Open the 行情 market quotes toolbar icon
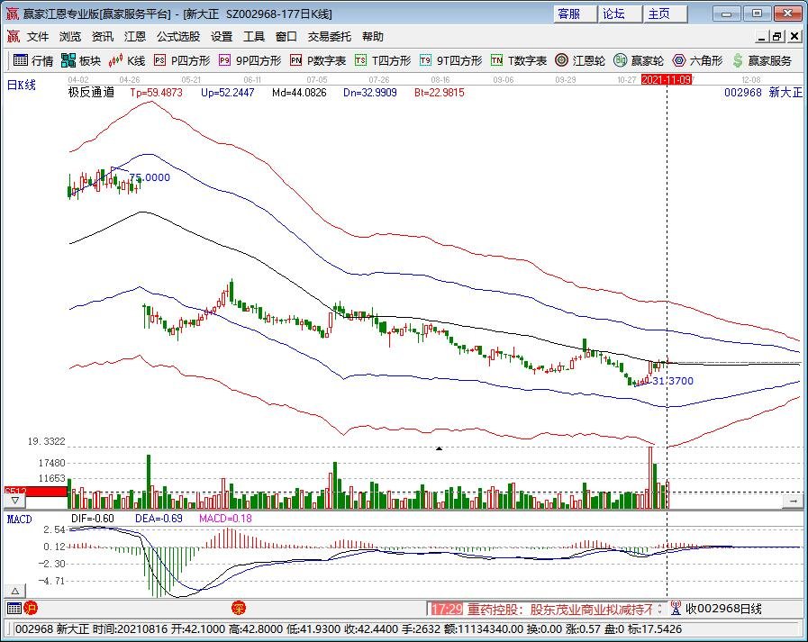The image size is (808, 642). click(x=33, y=60)
